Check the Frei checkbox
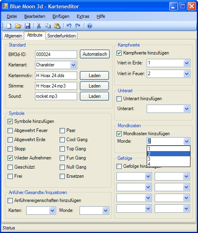This screenshot has width=198, height=233. tap(10, 176)
